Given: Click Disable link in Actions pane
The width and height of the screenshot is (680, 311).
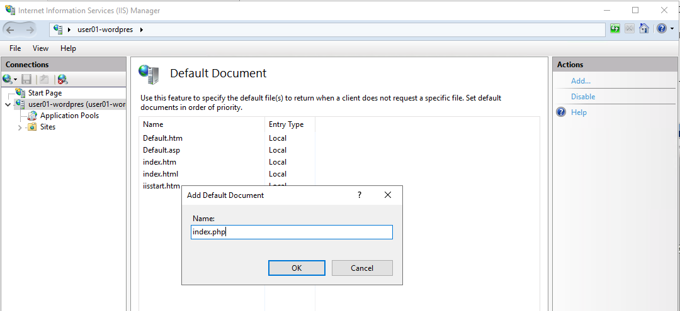Looking at the screenshot, I should click(583, 97).
